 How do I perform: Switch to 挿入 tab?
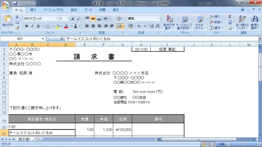coord(33,10)
